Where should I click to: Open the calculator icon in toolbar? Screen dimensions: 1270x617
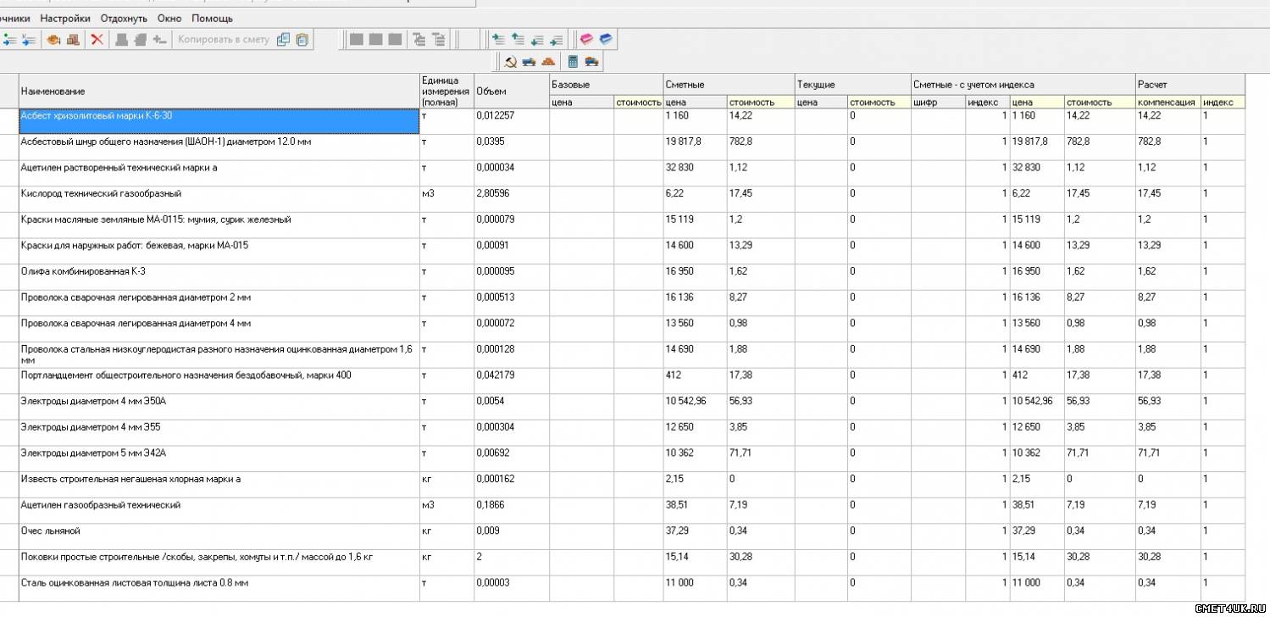pyautogui.click(x=573, y=62)
